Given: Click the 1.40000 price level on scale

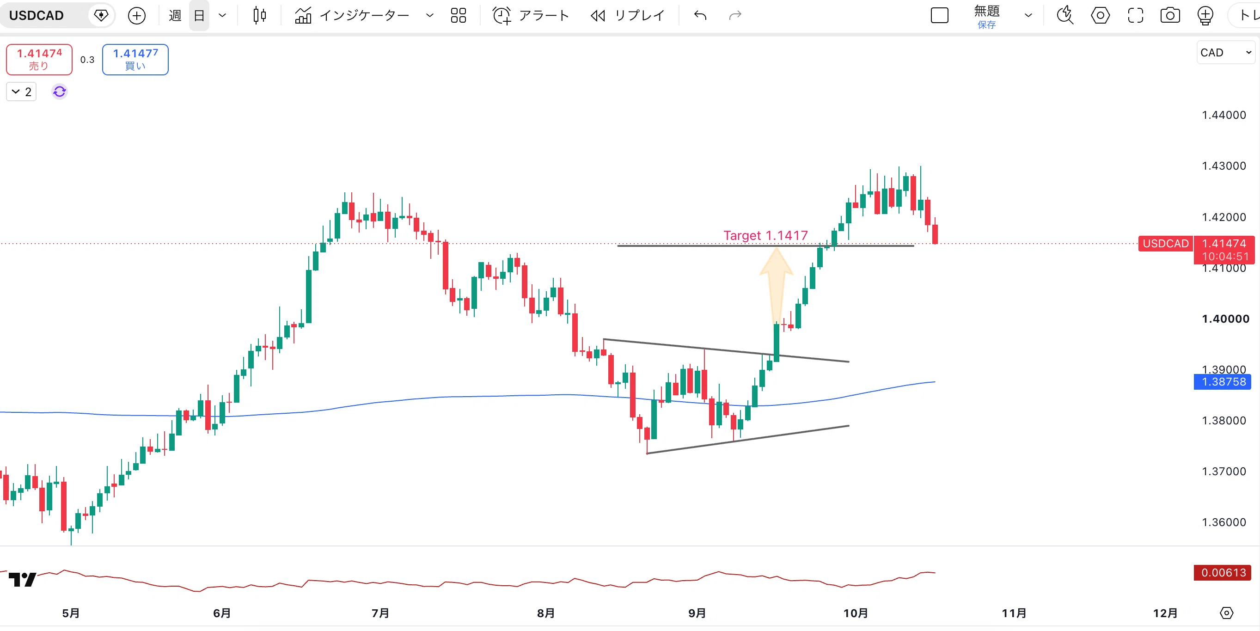Looking at the screenshot, I should coord(1225,319).
